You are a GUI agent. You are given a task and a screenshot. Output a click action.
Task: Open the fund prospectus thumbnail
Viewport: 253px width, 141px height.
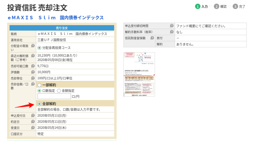pyautogui.click(x=139, y=74)
